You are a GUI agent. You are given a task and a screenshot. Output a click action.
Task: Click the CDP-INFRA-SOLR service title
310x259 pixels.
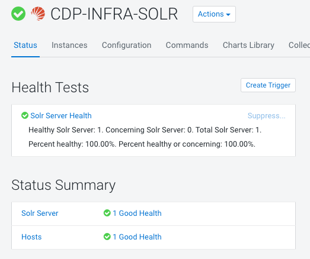tap(114, 14)
